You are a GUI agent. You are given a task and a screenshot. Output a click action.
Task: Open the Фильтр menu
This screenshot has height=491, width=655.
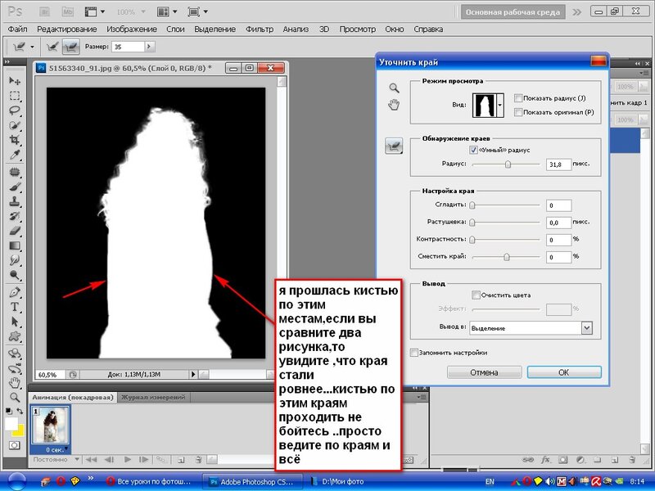click(x=260, y=29)
